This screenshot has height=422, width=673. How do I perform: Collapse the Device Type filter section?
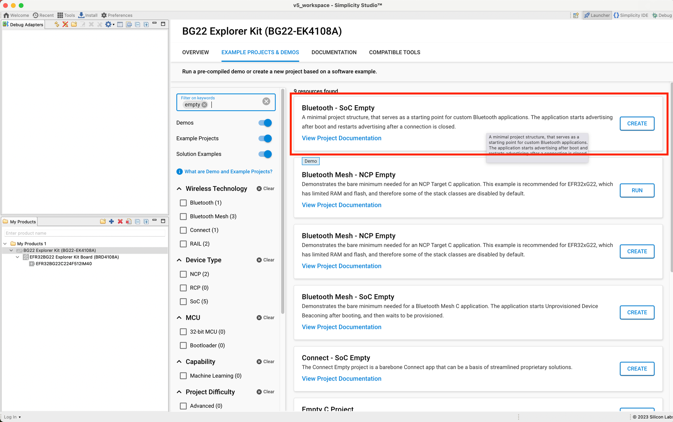point(179,260)
